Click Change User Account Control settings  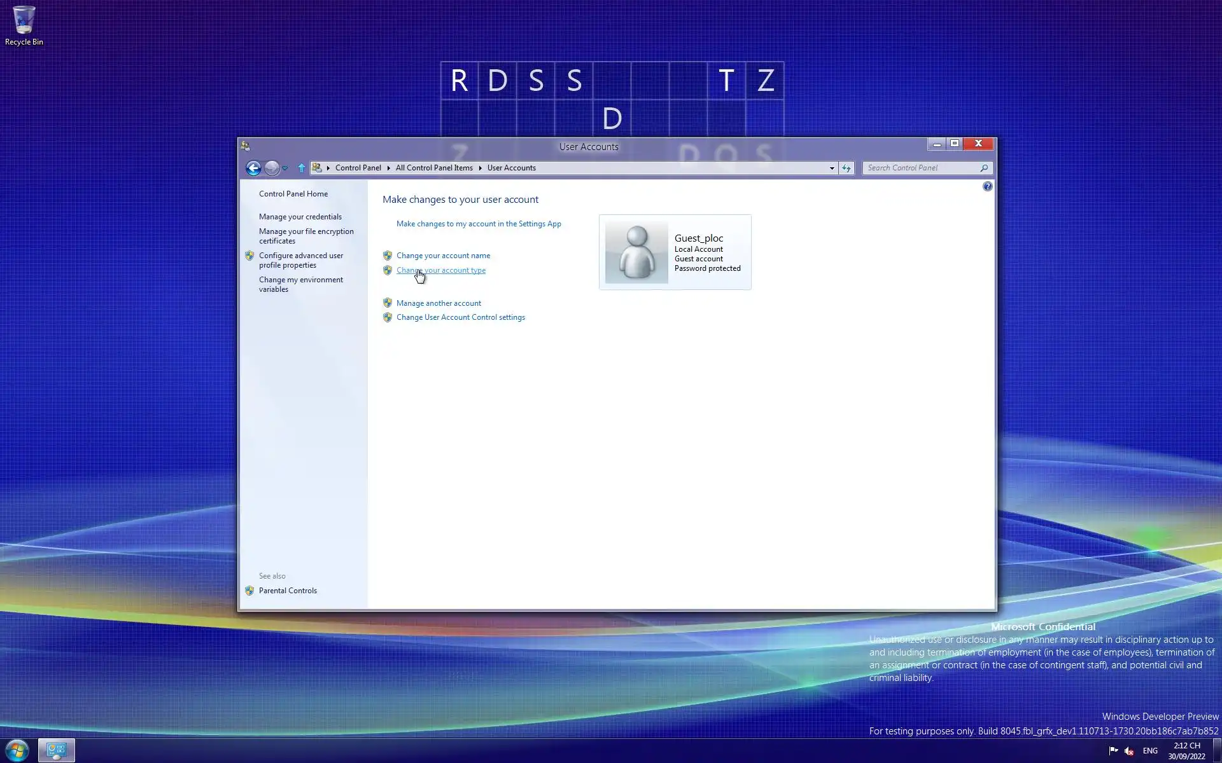click(461, 317)
